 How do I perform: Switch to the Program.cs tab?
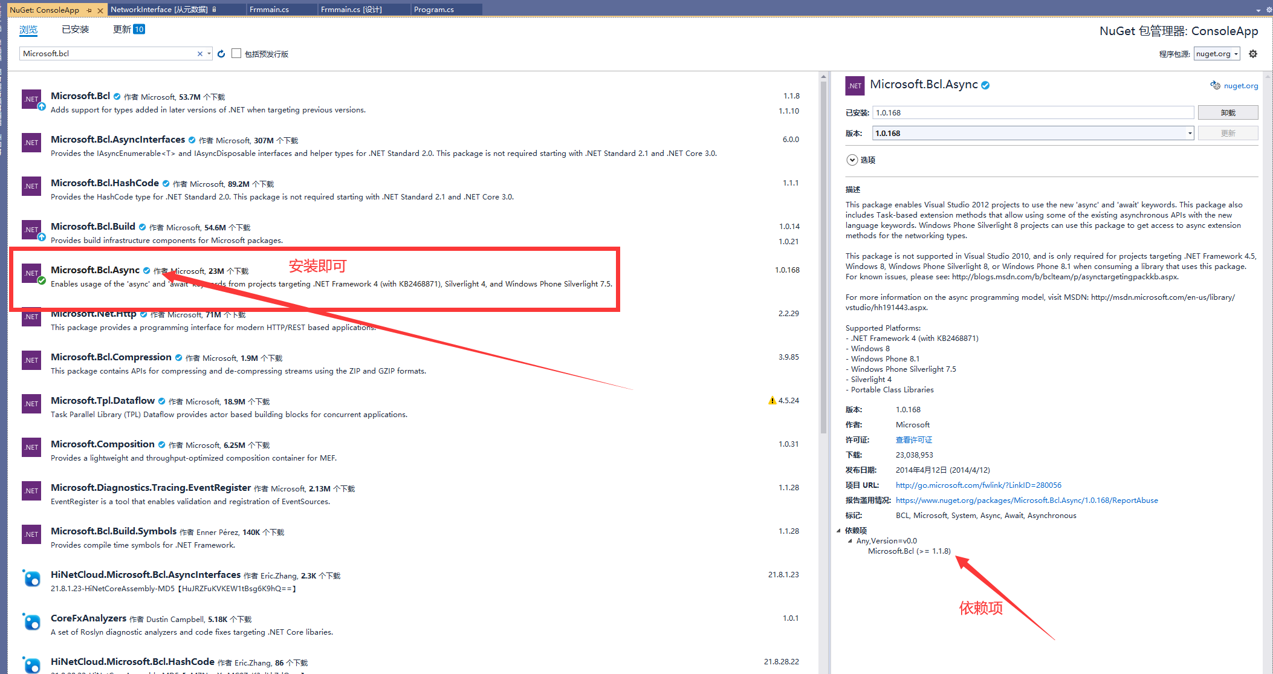point(433,9)
